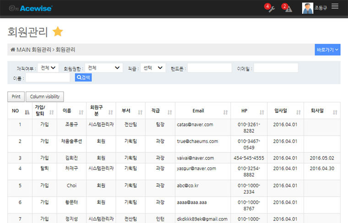The width and height of the screenshot is (348, 223).
Task: Sort table by Email column
Action: 225,111
